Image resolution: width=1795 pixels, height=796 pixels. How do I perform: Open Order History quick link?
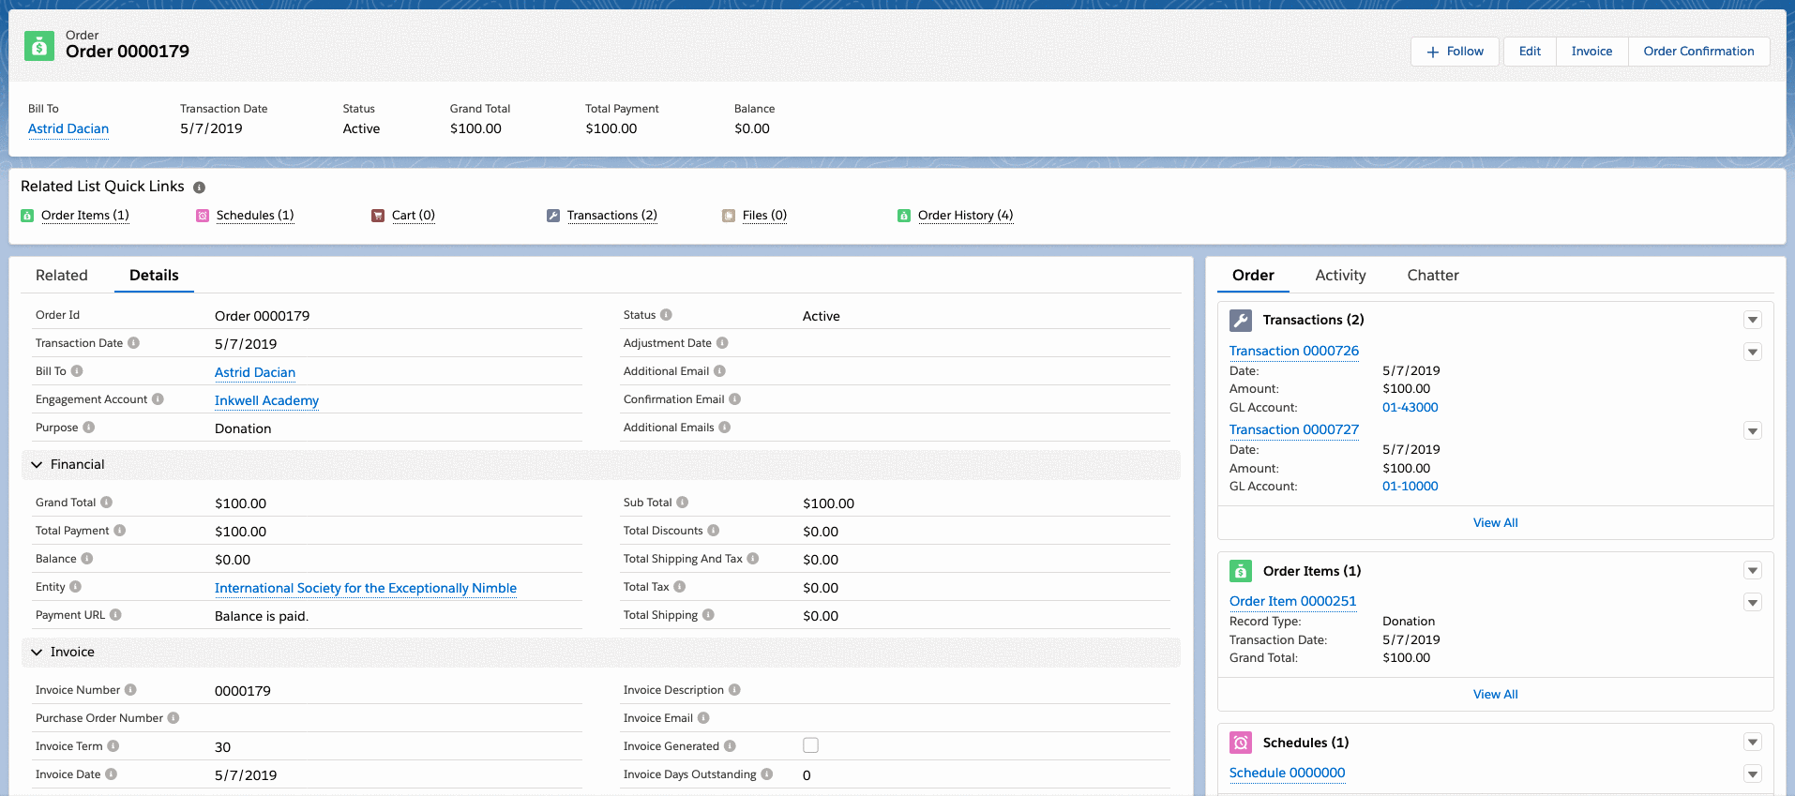(964, 216)
